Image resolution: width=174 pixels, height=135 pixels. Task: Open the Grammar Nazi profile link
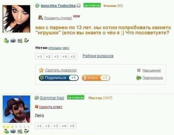52,98
